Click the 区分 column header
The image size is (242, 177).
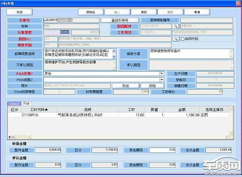pyautogui.click(x=15, y=110)
